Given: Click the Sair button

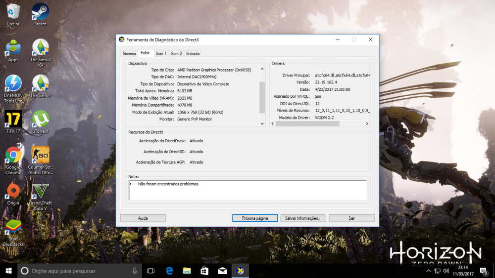Looking at the screenshot, I should click(x=351, y=218).
